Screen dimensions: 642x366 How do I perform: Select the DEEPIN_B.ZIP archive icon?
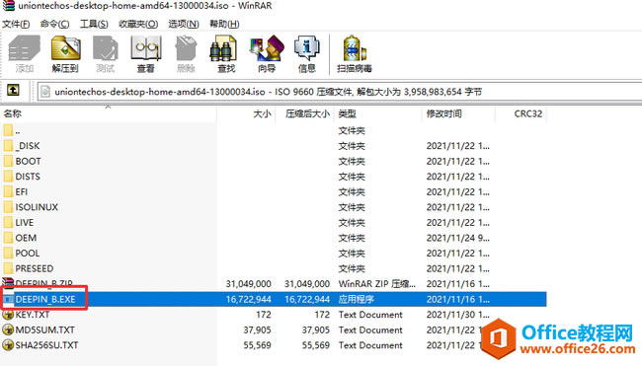(8, 282)
